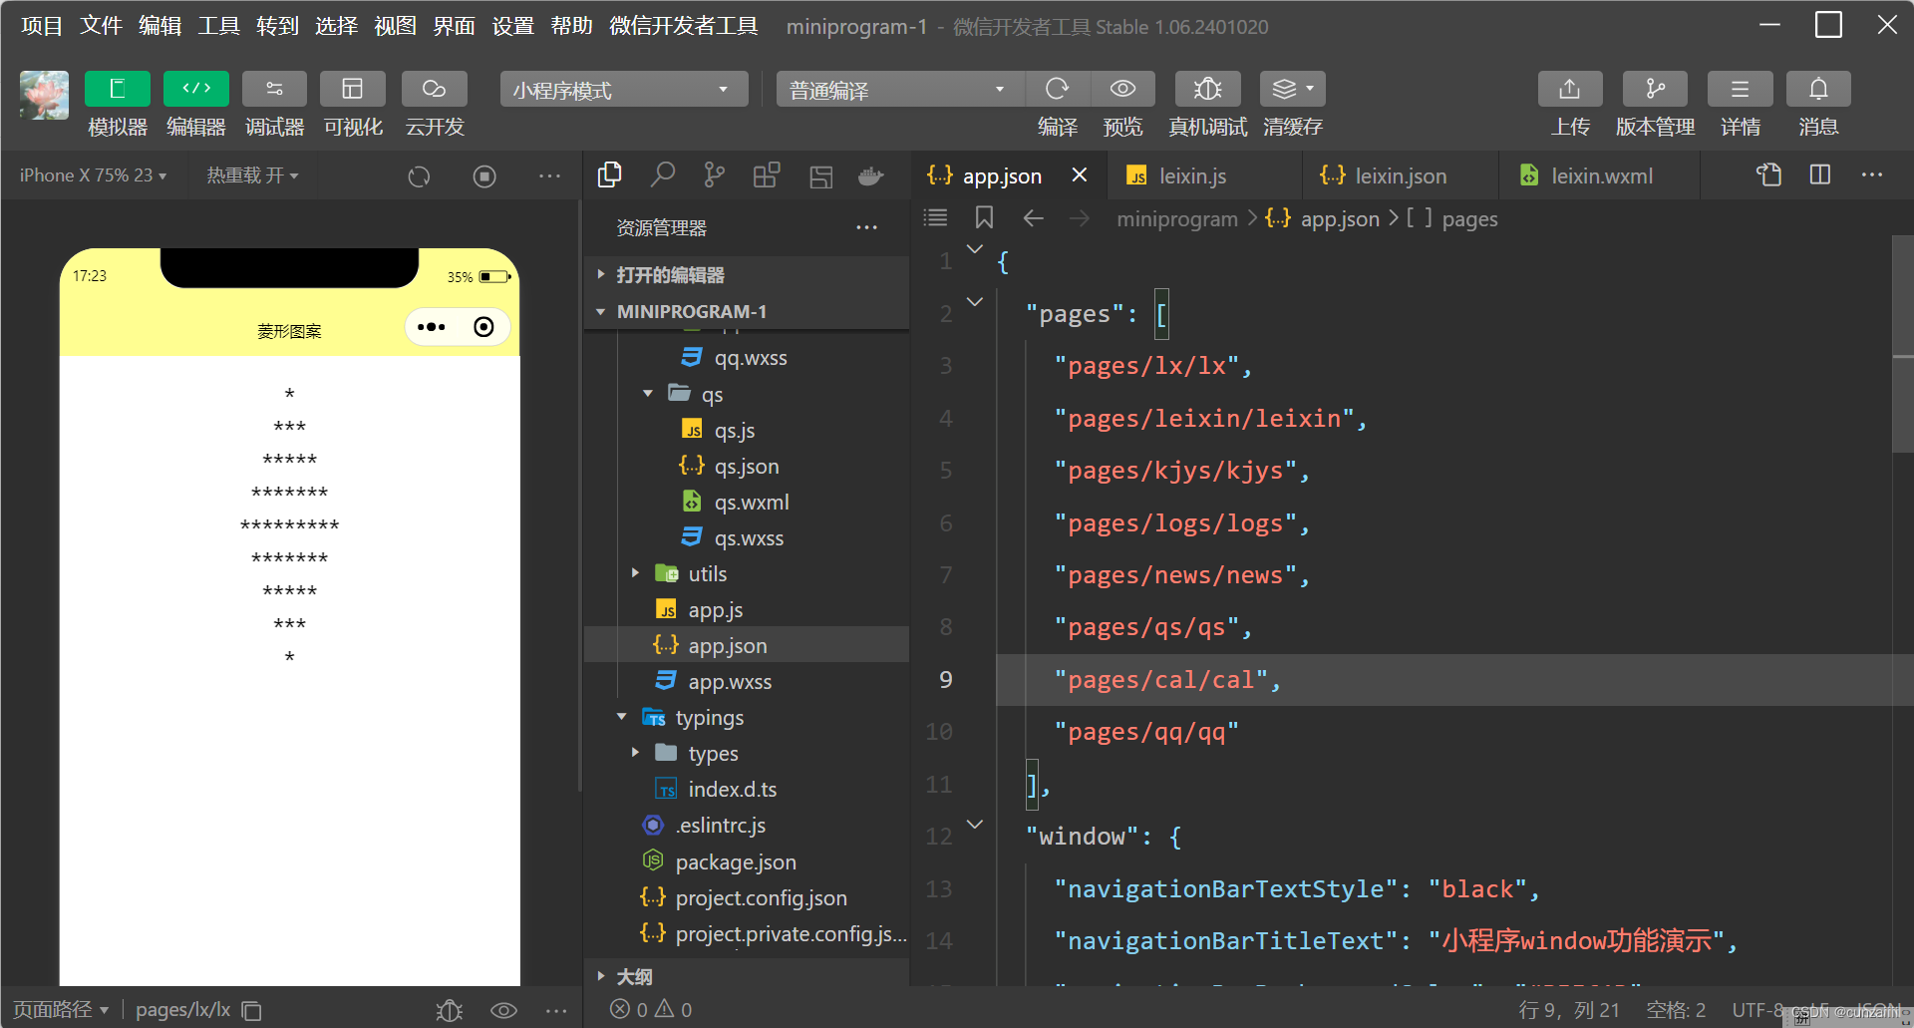Switch to the leixin.js tab
Image resolution: width=1914 pixels, height=1028 pixels.
1192,176
